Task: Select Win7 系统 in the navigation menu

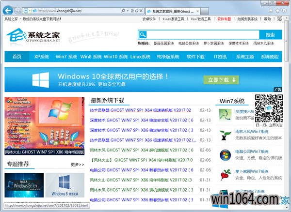Action: (x=66, y=57)
